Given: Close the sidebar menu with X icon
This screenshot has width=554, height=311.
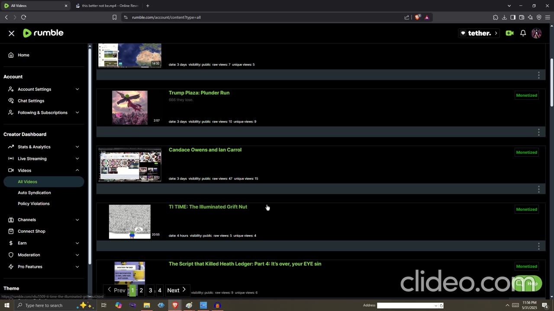Looking at the screenshot, I should (12, 33).
